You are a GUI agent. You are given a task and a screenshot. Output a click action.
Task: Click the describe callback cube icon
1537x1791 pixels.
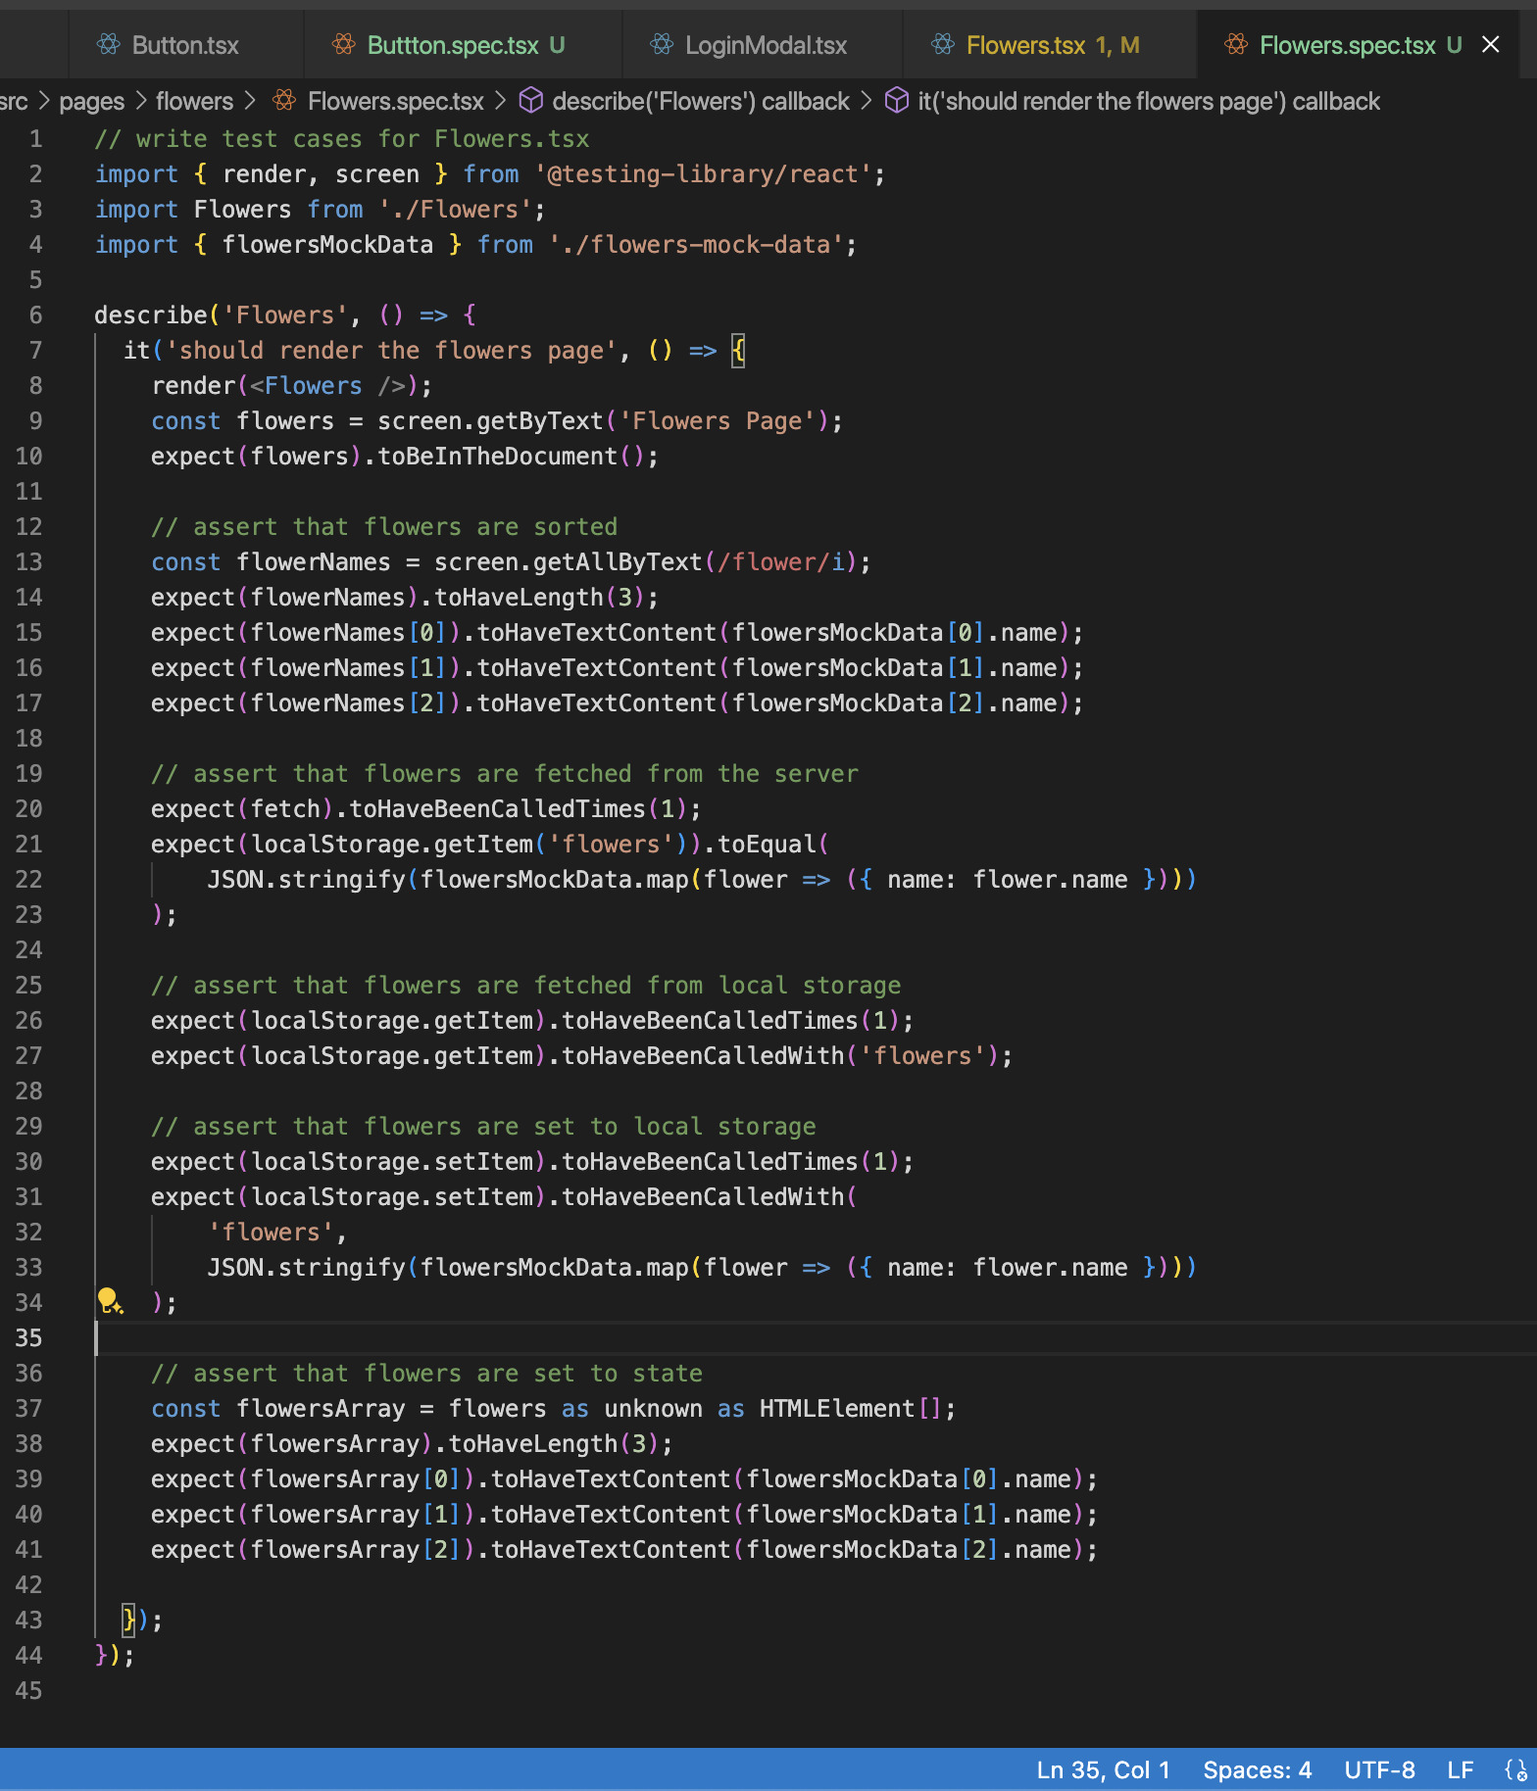pyautogui.click(x=530, y=100)
